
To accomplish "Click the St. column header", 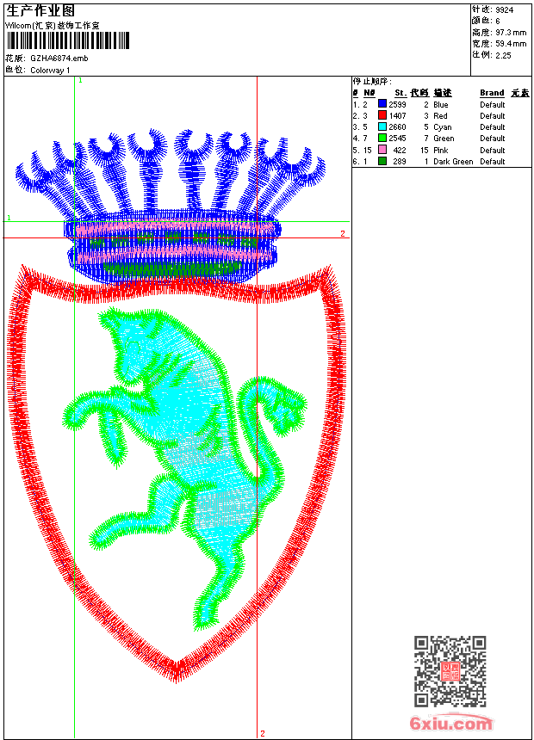I will click(400, 93).
